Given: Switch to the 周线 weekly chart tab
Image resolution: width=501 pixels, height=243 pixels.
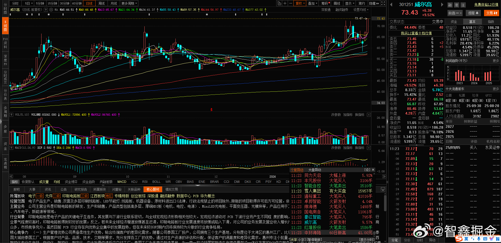Looking at the screenshot, I should click(x=101, y=3).
